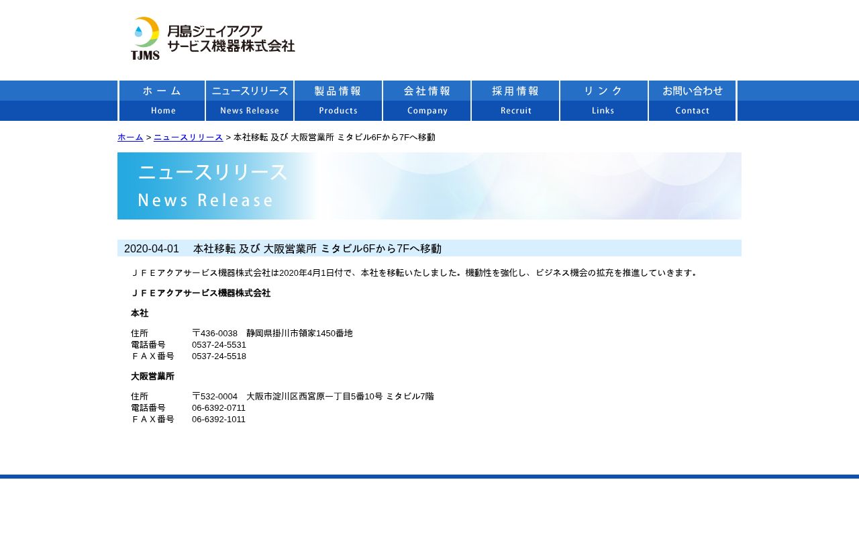
Task: Select the 会社情報 Company menu item
Action: pos(427,101)
